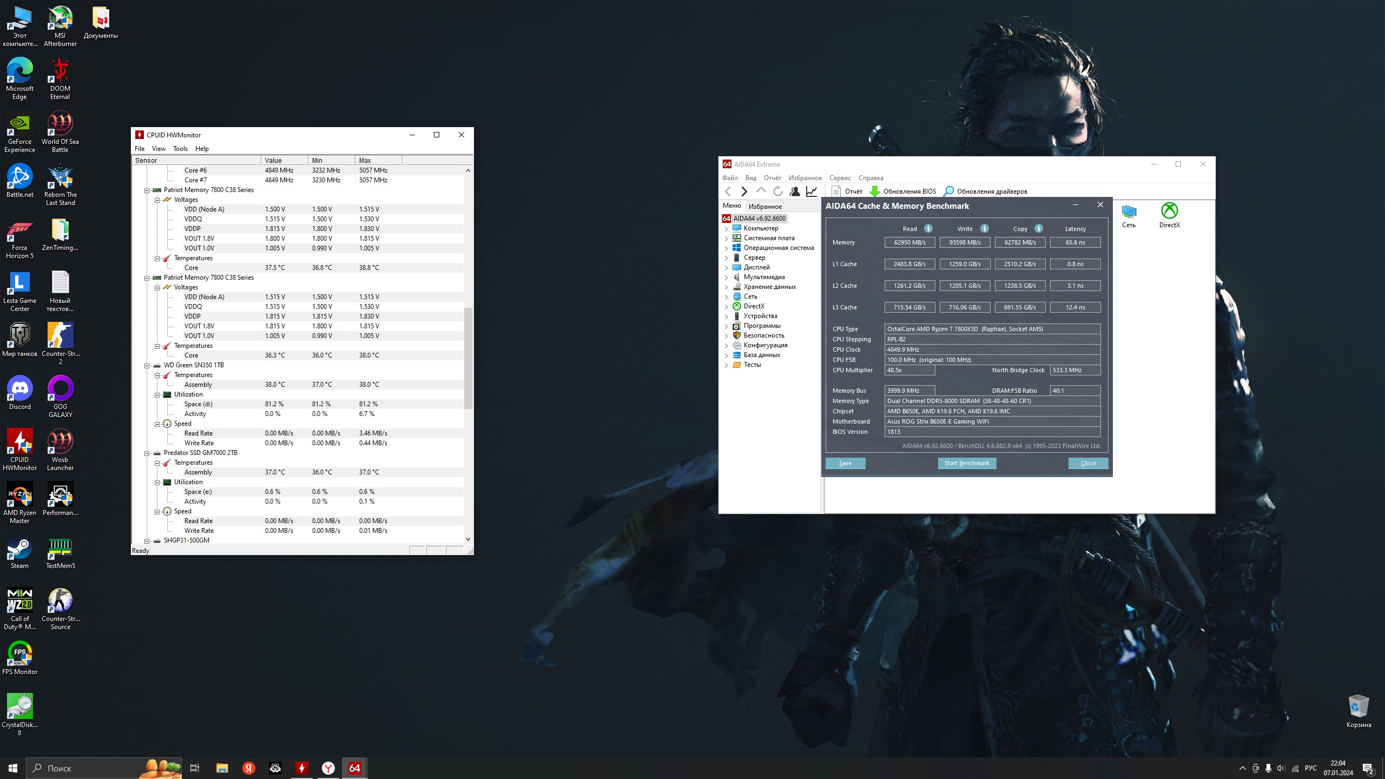Click the AIDA64 refresh toolbar icon
This screenshot has width=1385, height=779.
[x=777, y=192]
